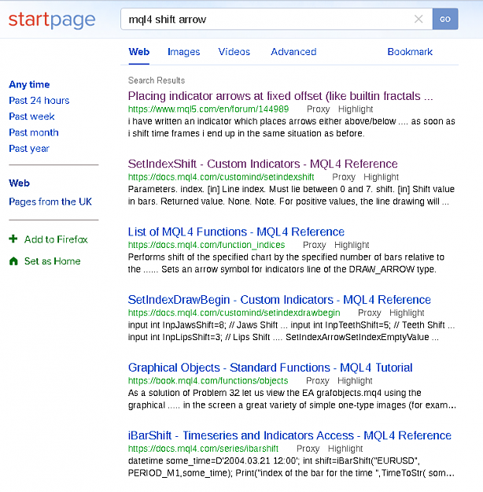Filter results to Past week

pos(31,117)
